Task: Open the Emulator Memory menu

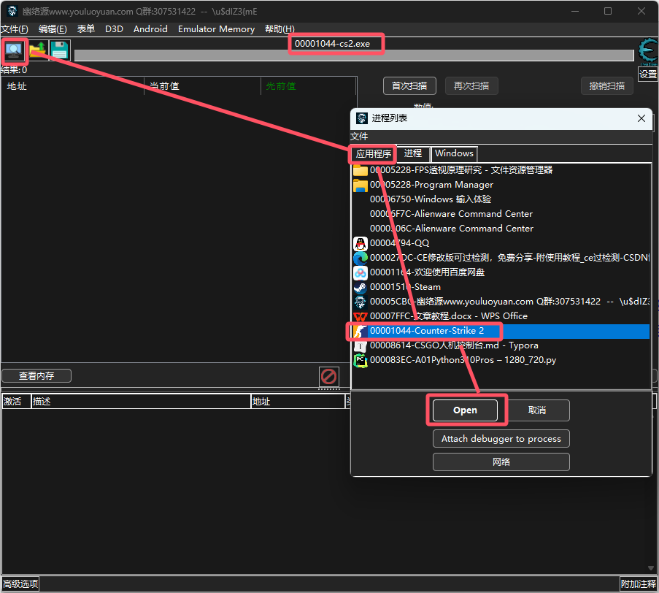Action: coord(216,29)
